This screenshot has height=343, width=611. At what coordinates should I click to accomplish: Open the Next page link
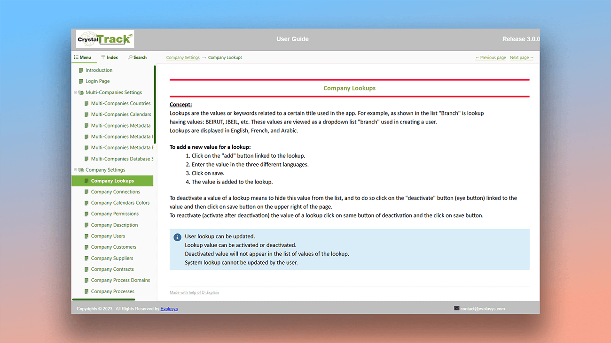[x=522, y=57]
